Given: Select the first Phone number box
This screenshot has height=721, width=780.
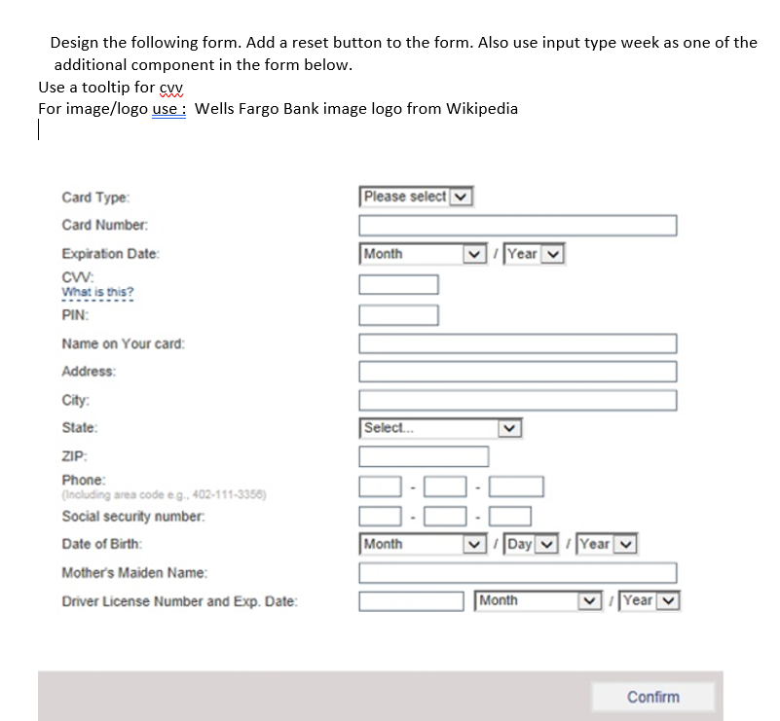Looking at the screenshot, I should (380, 486).
